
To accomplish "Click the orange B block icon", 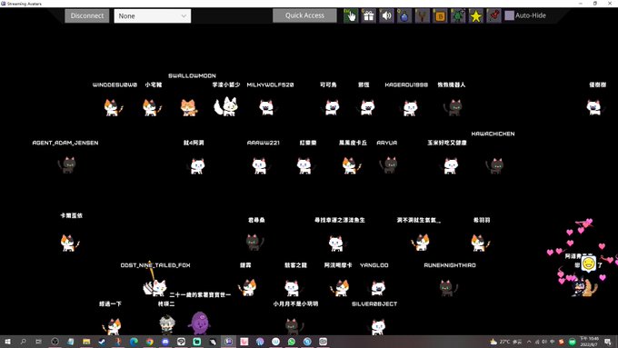I will pyautogui.click(x=440, y=15).
